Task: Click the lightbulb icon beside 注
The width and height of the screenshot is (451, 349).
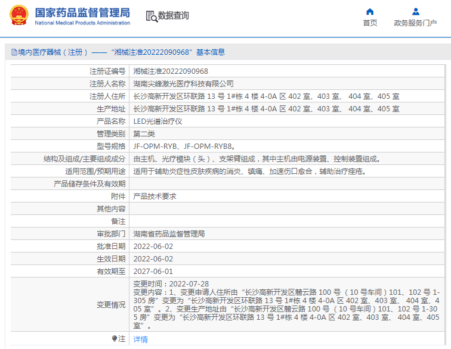Action: (115, 339)
